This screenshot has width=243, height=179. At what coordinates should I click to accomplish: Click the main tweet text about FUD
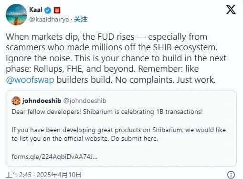(116, 58)
